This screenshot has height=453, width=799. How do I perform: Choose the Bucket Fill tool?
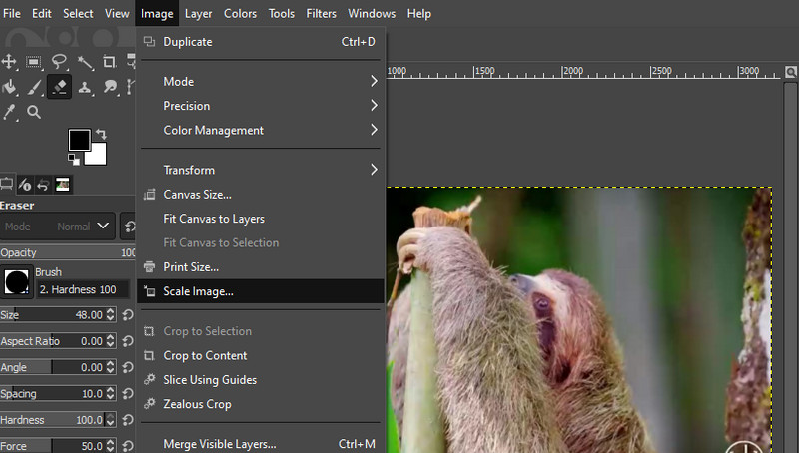(x=10, y=88)
